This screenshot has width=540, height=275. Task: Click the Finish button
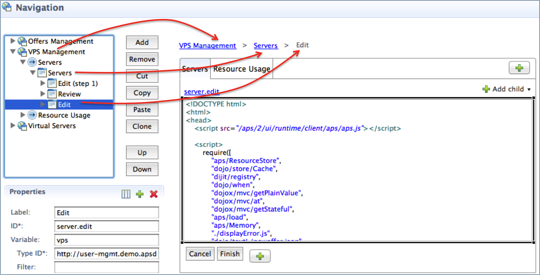230,254
